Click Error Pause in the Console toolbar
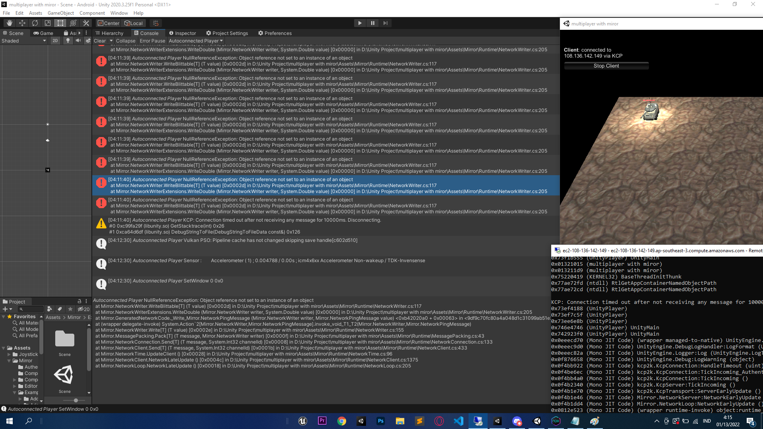 [152, 41]
